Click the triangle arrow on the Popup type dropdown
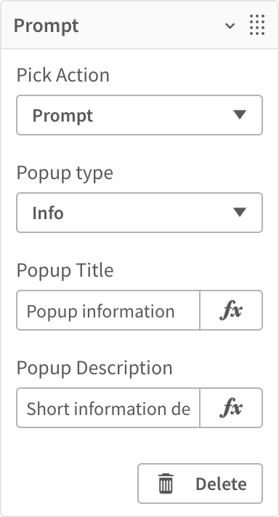 point(240,213)
